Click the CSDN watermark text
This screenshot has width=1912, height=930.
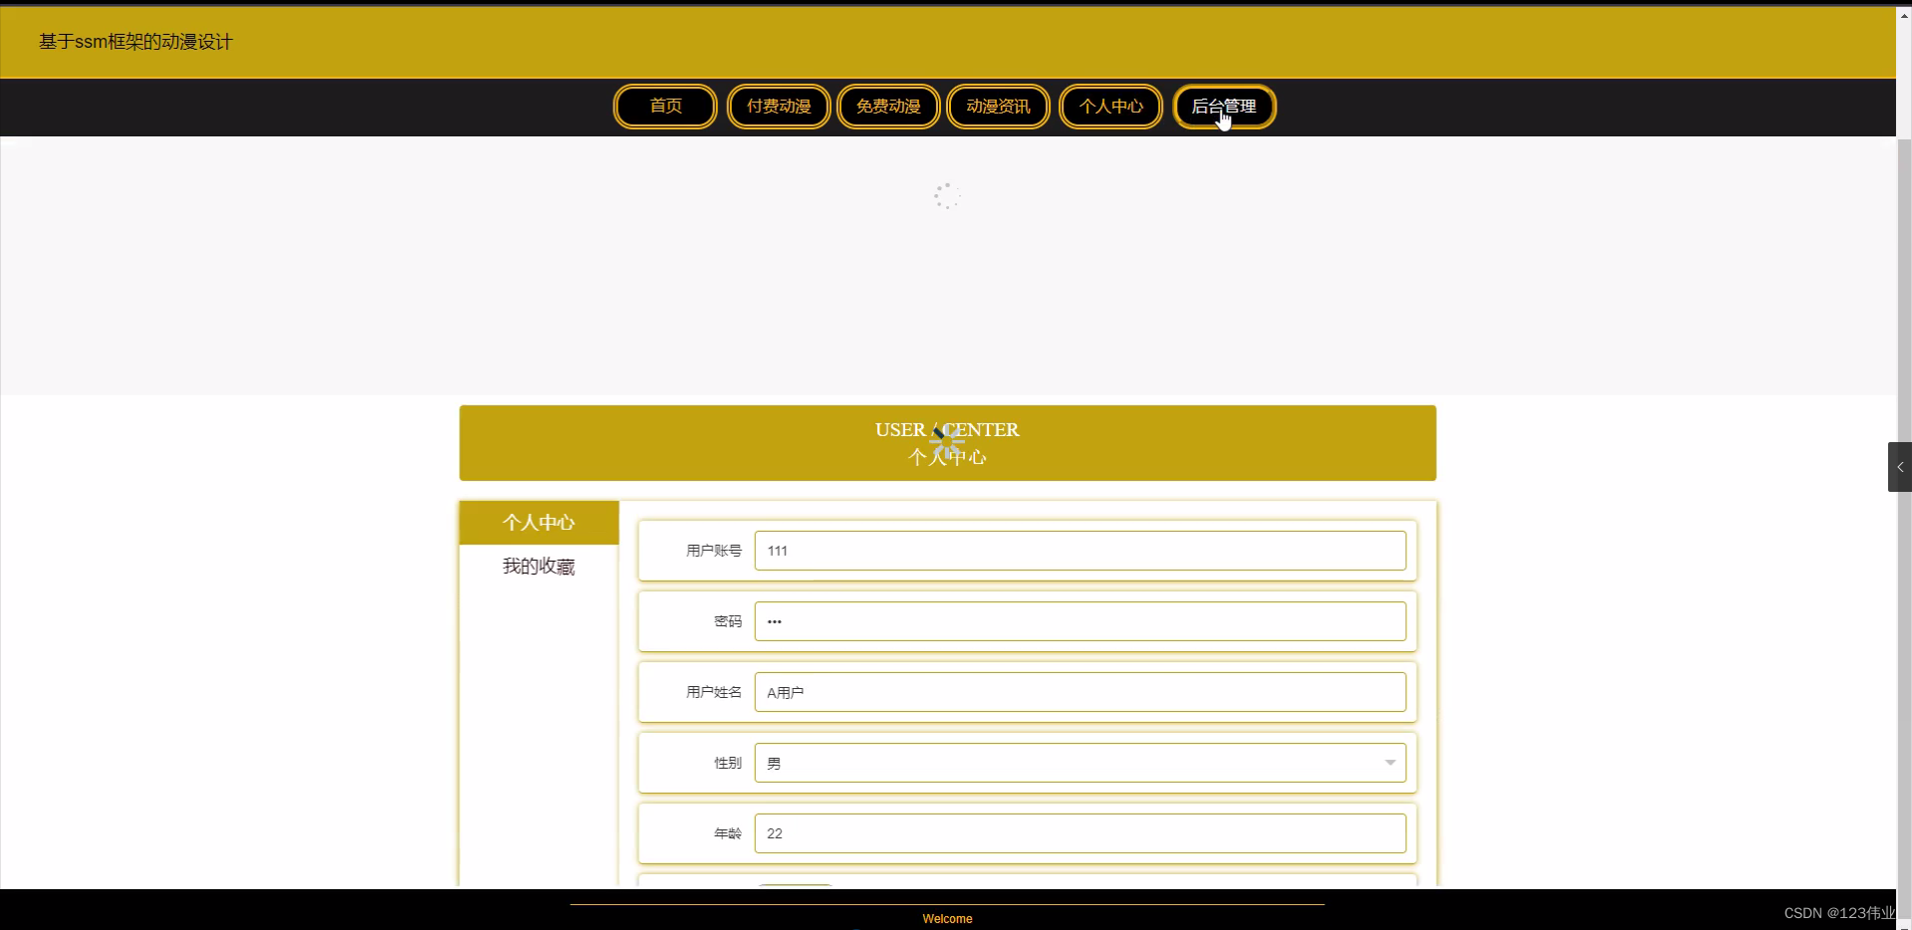click(x=1838, y=912)
